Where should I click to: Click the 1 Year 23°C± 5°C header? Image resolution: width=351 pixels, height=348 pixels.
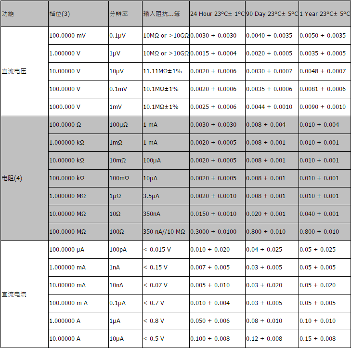(325, 14)
